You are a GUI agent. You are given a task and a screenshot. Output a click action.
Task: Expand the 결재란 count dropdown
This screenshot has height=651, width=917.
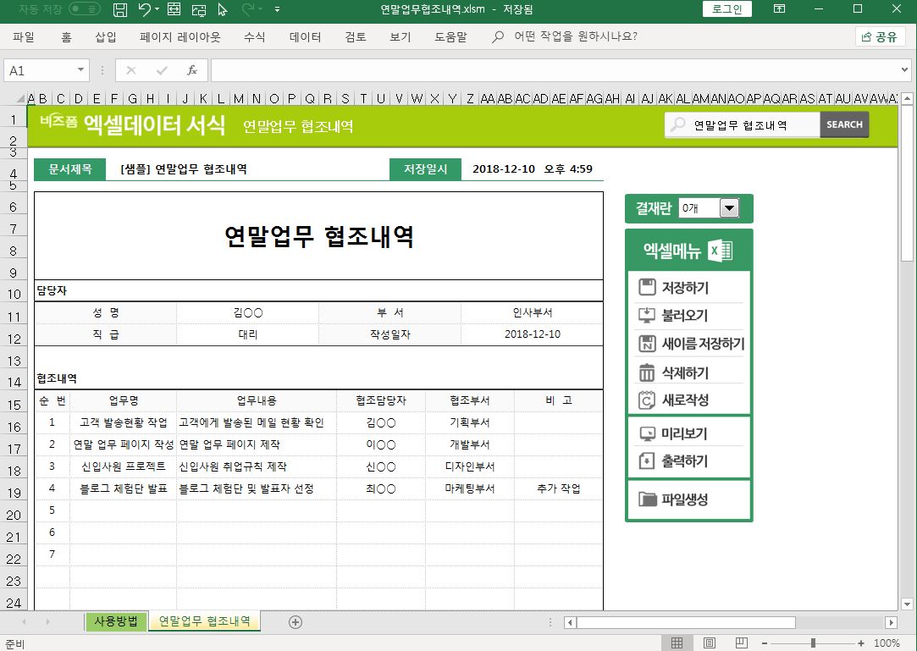tap(728, 208)
